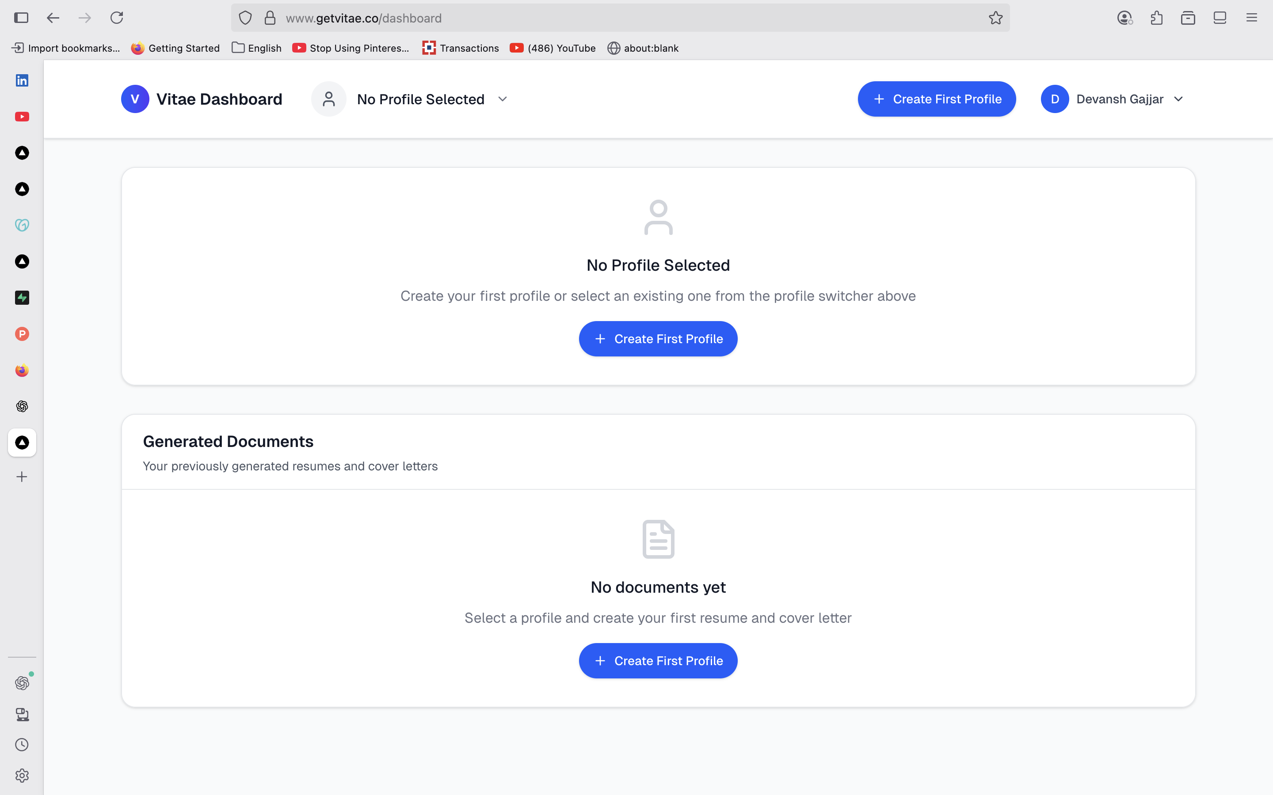Open the Firefox hamburger application menu
Viewport: 1273px width, 795px height.
[1251, 18]
